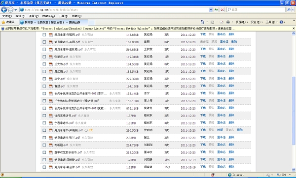Open the 文件(F) menu
Viewport: 296px width, 178px height.
7,16
